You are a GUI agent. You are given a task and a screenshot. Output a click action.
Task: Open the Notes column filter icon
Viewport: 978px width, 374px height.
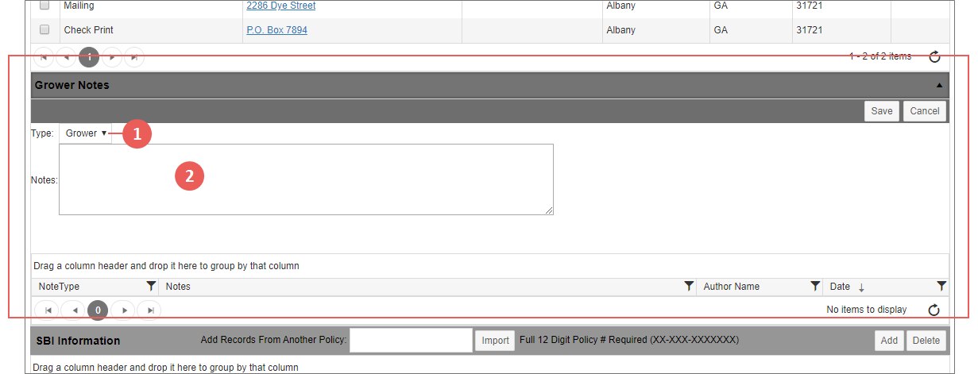[689, 287]
